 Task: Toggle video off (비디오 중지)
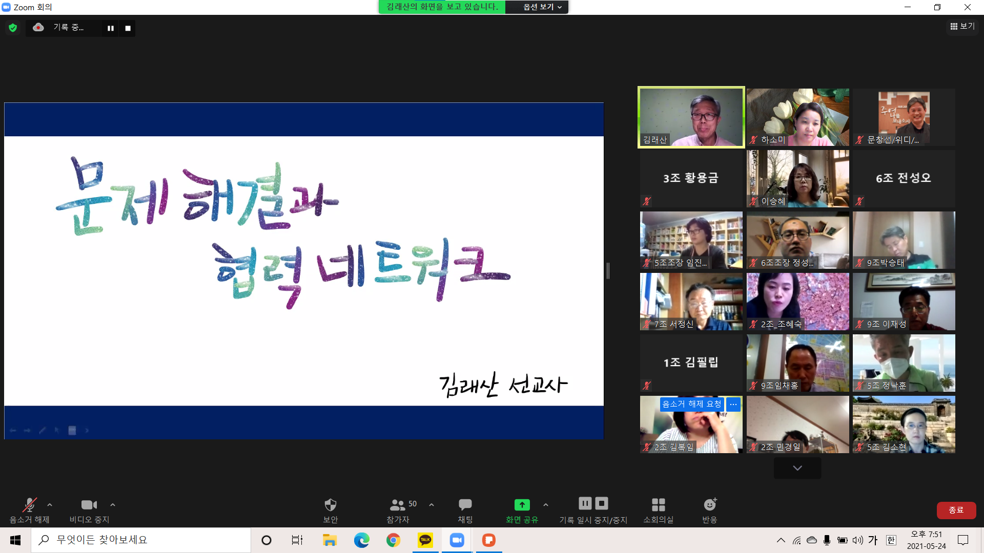click(89, 505)
